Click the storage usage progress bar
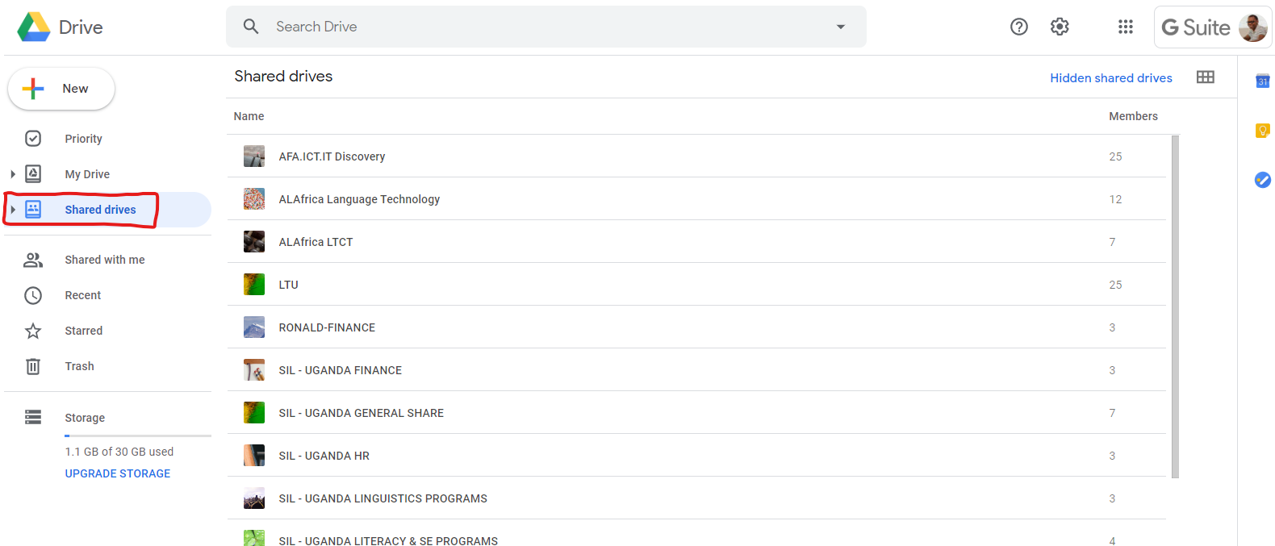 (138, 436)
